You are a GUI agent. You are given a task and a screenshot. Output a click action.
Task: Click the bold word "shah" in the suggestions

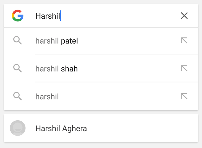pyautogui.click(x=69, y=69)
